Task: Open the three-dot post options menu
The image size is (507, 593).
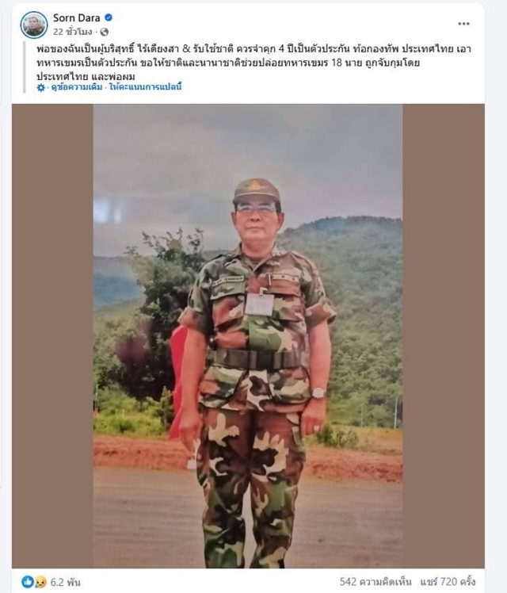Action: click(463, 24)
